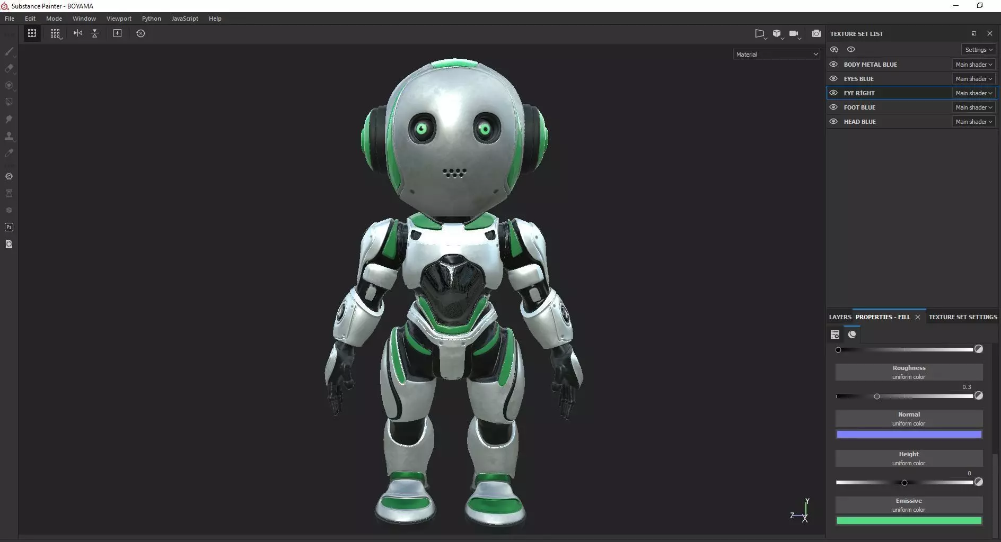Open the Mode menu
The image size is (1001, 542).
(54, 19)
